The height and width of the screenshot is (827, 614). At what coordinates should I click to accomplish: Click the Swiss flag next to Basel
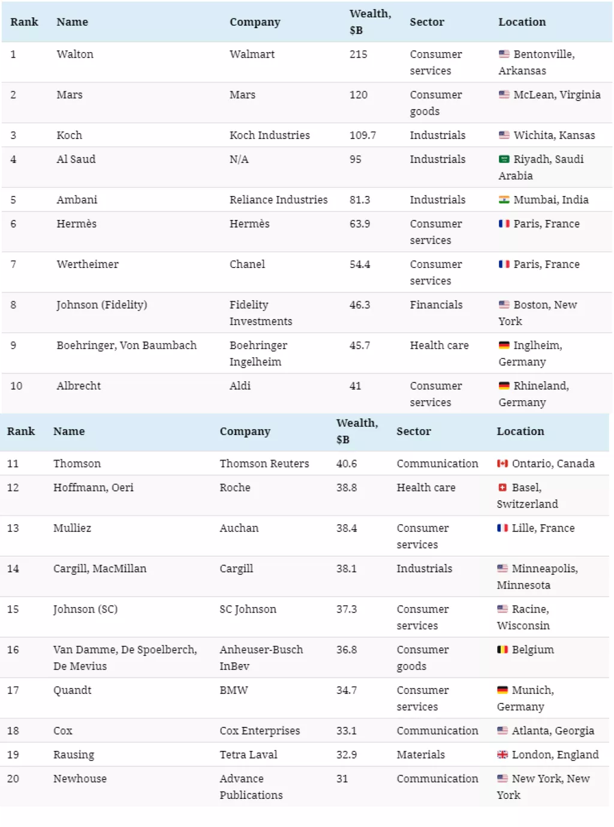(502, 488)
